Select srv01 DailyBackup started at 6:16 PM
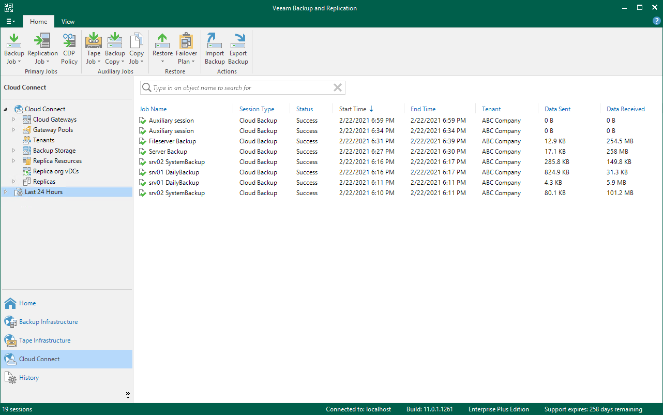The width and height of the screenshot is (663, 415). click(397, 172)
